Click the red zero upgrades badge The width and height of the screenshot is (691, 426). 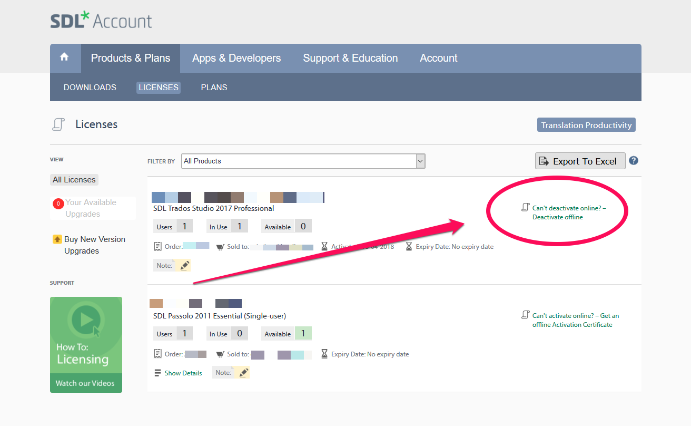58,204
